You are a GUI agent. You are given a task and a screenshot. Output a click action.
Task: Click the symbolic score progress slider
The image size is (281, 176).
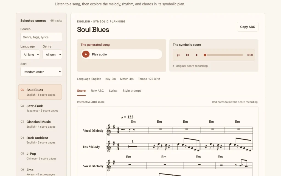click(x=224, y=55)
